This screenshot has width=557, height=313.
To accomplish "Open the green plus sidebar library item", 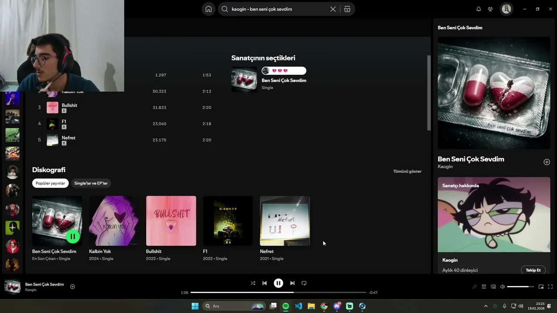I will (x=13, y=227).
